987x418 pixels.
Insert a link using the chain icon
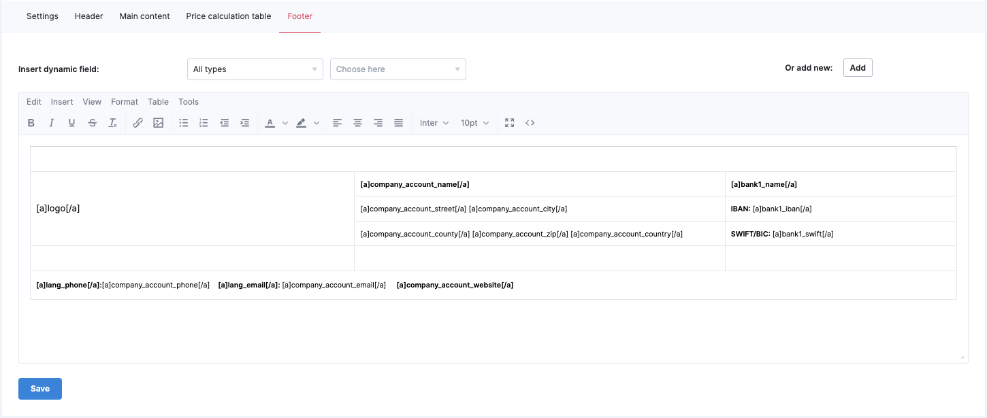tap(137, 123)
